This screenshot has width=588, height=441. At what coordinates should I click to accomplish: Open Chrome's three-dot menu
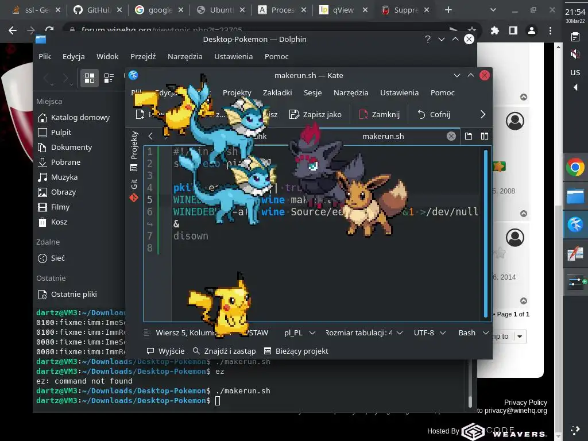(550, 30)
